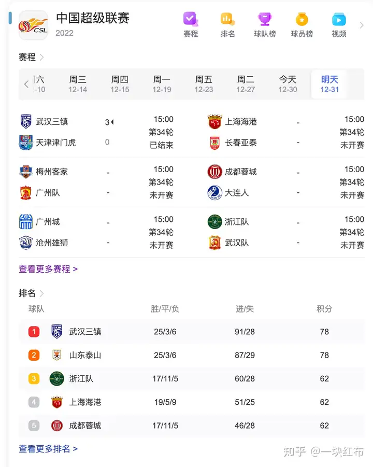This screenshot has height=467, width=373.
Task: Click 武汉三镇 badge in ranking table
Action: (57, 332)
